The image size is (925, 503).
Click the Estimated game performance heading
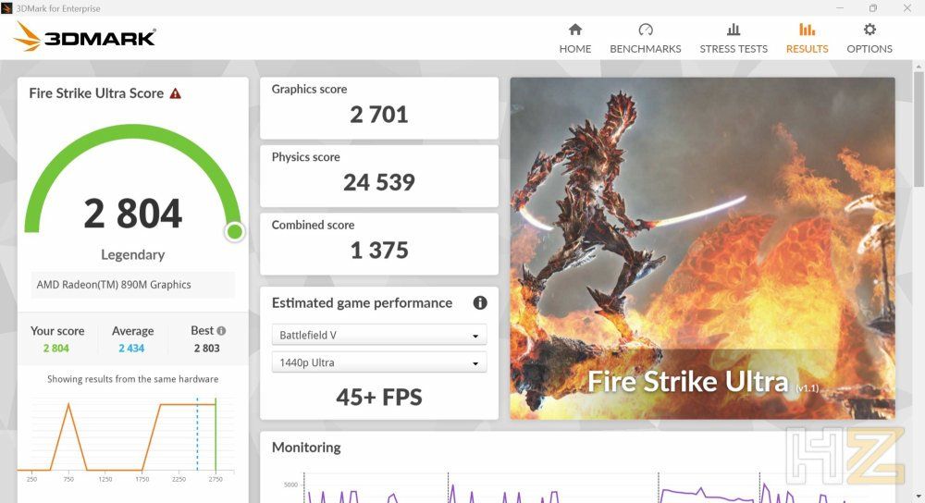click(362, 303)
